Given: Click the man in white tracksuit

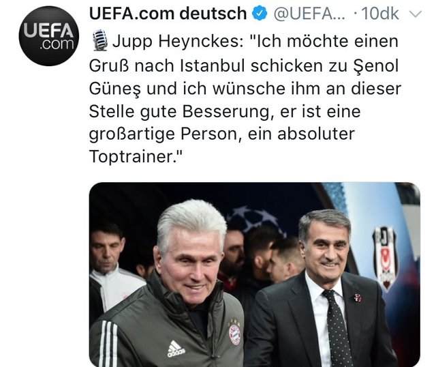Looking at the screenshot, I should point(111,270).
